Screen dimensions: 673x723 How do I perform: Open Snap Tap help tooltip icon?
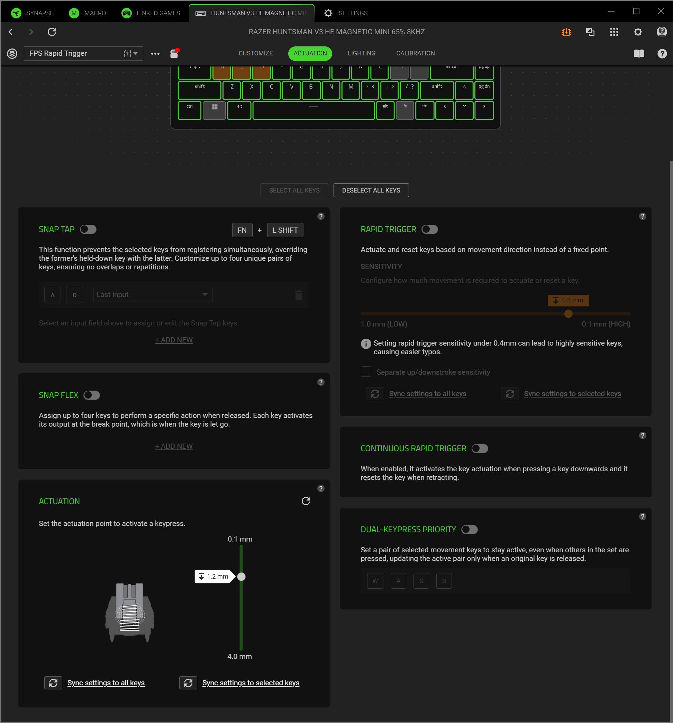tap(320, 216)
